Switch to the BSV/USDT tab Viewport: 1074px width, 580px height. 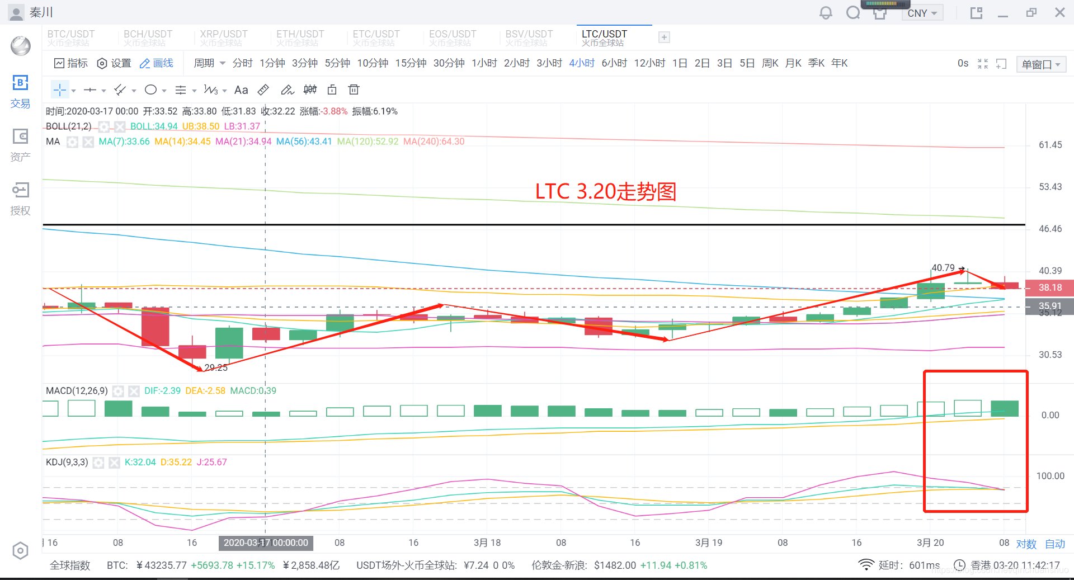pos(529,37)
